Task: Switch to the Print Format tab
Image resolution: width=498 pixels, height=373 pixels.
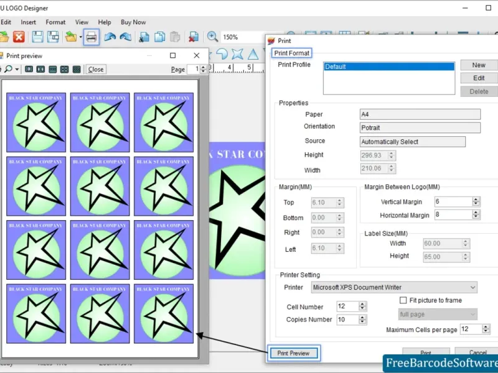Action: [x=291, y=53]
